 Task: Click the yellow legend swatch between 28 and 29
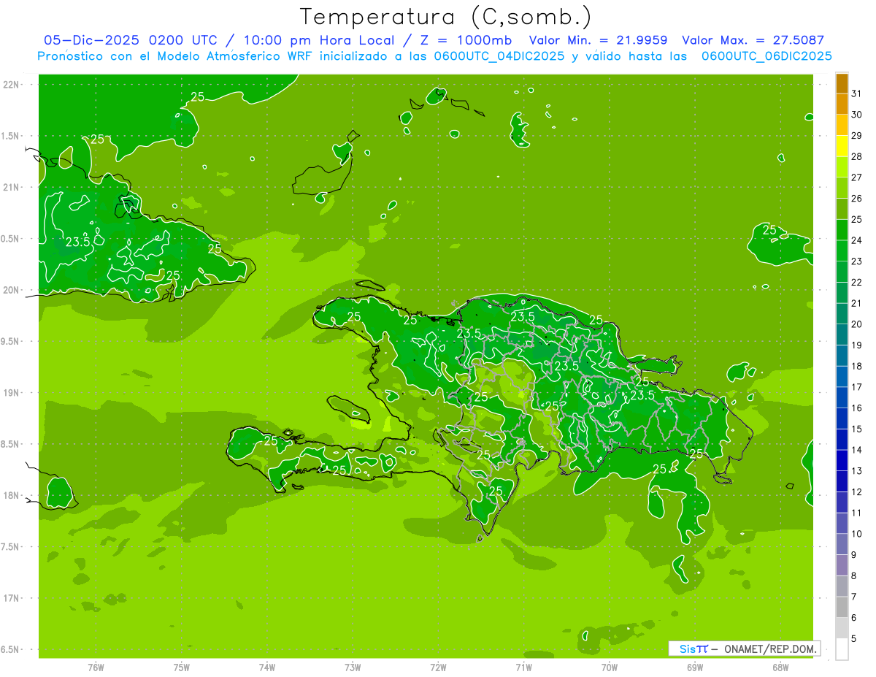tap(842, 145)
